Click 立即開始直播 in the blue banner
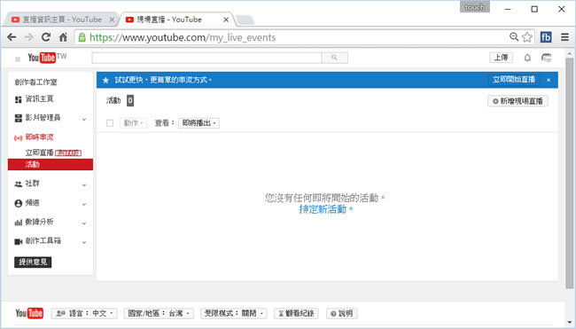Screen dimensions: 576x329 pos(514,80)
